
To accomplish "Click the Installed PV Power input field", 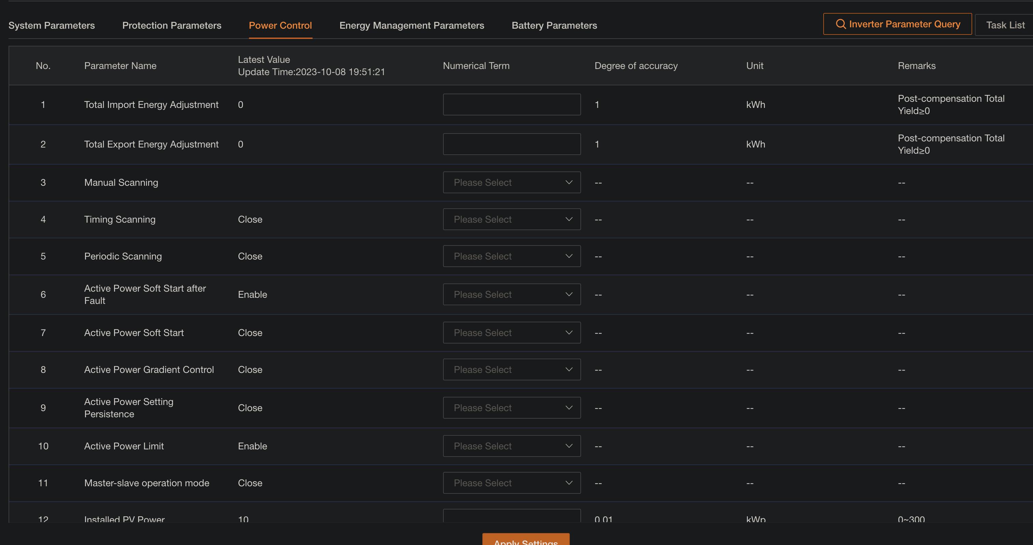I will [511, 517].
